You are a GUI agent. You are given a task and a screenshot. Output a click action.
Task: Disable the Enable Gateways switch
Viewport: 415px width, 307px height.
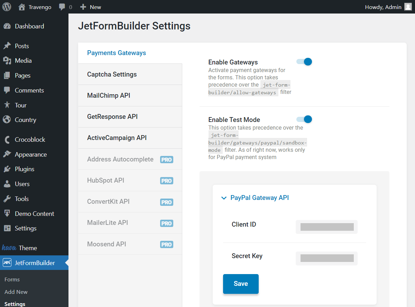tap(304, 61)
